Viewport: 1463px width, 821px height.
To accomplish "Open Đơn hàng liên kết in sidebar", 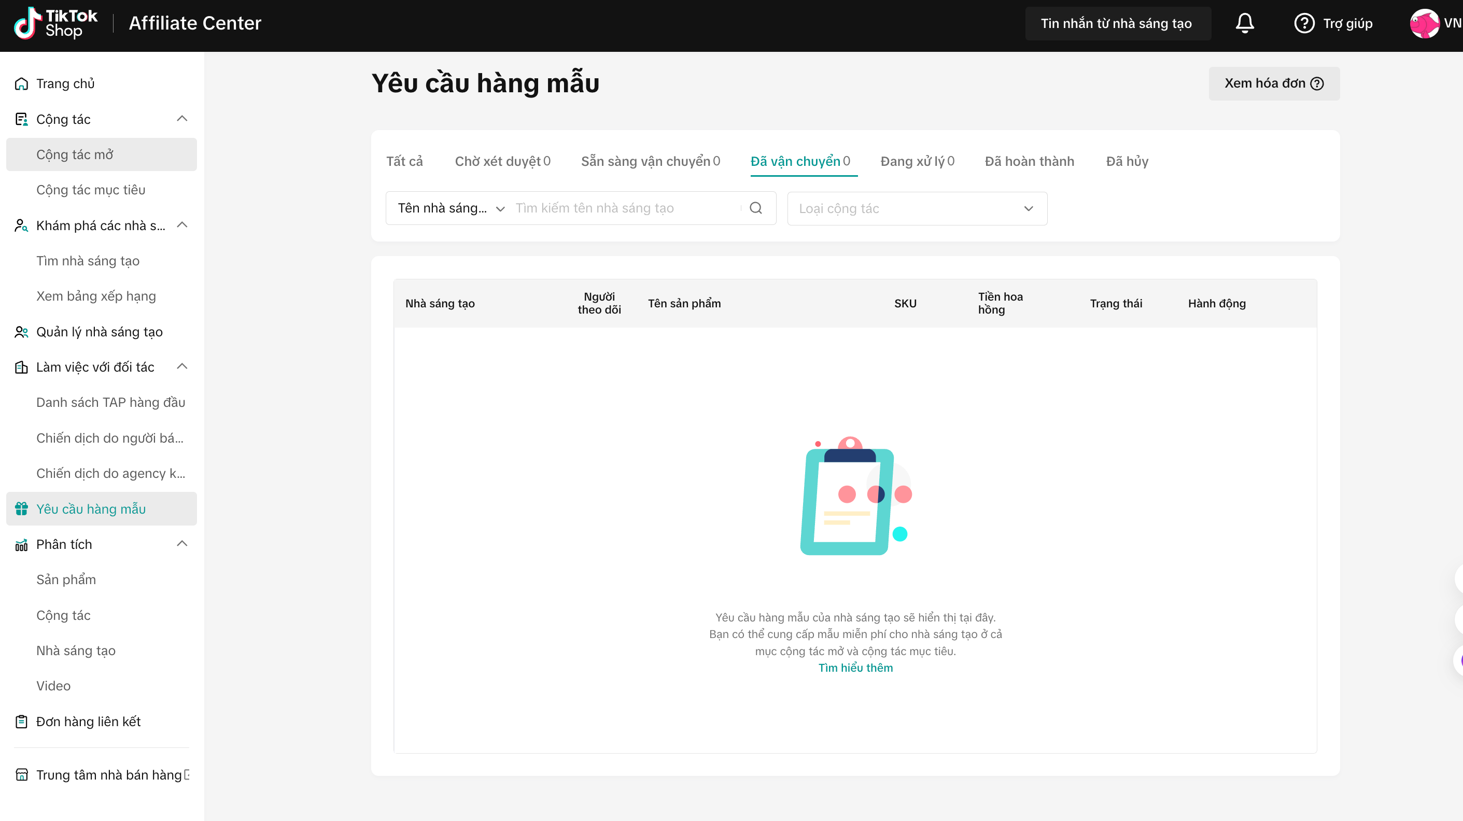I will (x=88, y=721).
